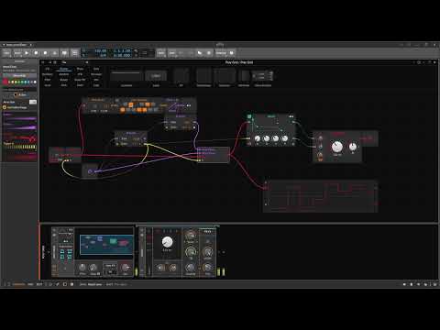Click the Poly Grid patch preview in the device panel

(x=106, y=245)
